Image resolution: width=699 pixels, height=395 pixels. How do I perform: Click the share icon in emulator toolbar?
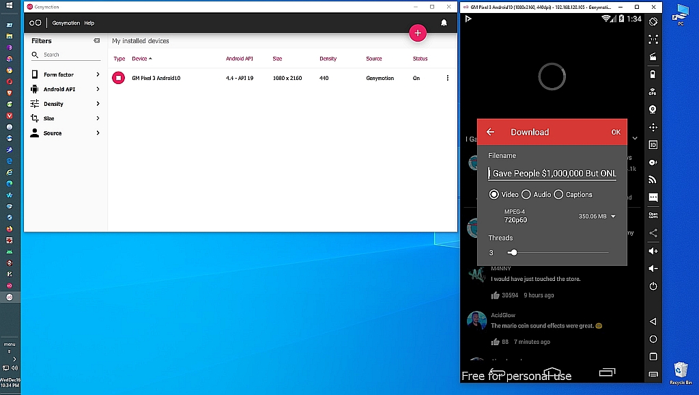[x=653, y=233]
